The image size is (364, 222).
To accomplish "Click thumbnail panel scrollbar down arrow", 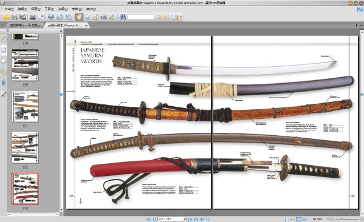I will tap(61, 210).
